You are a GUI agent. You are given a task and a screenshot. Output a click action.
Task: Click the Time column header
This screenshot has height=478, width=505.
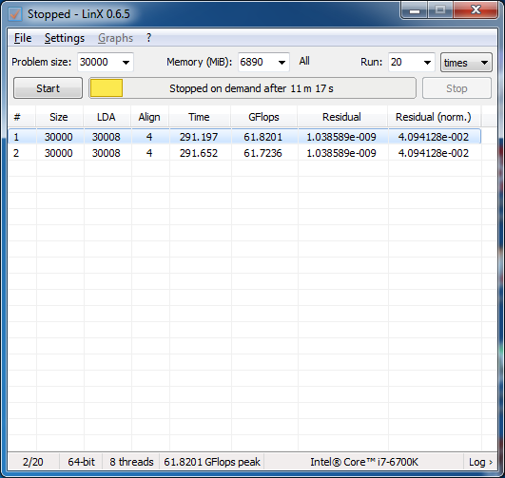coord(199,117)
